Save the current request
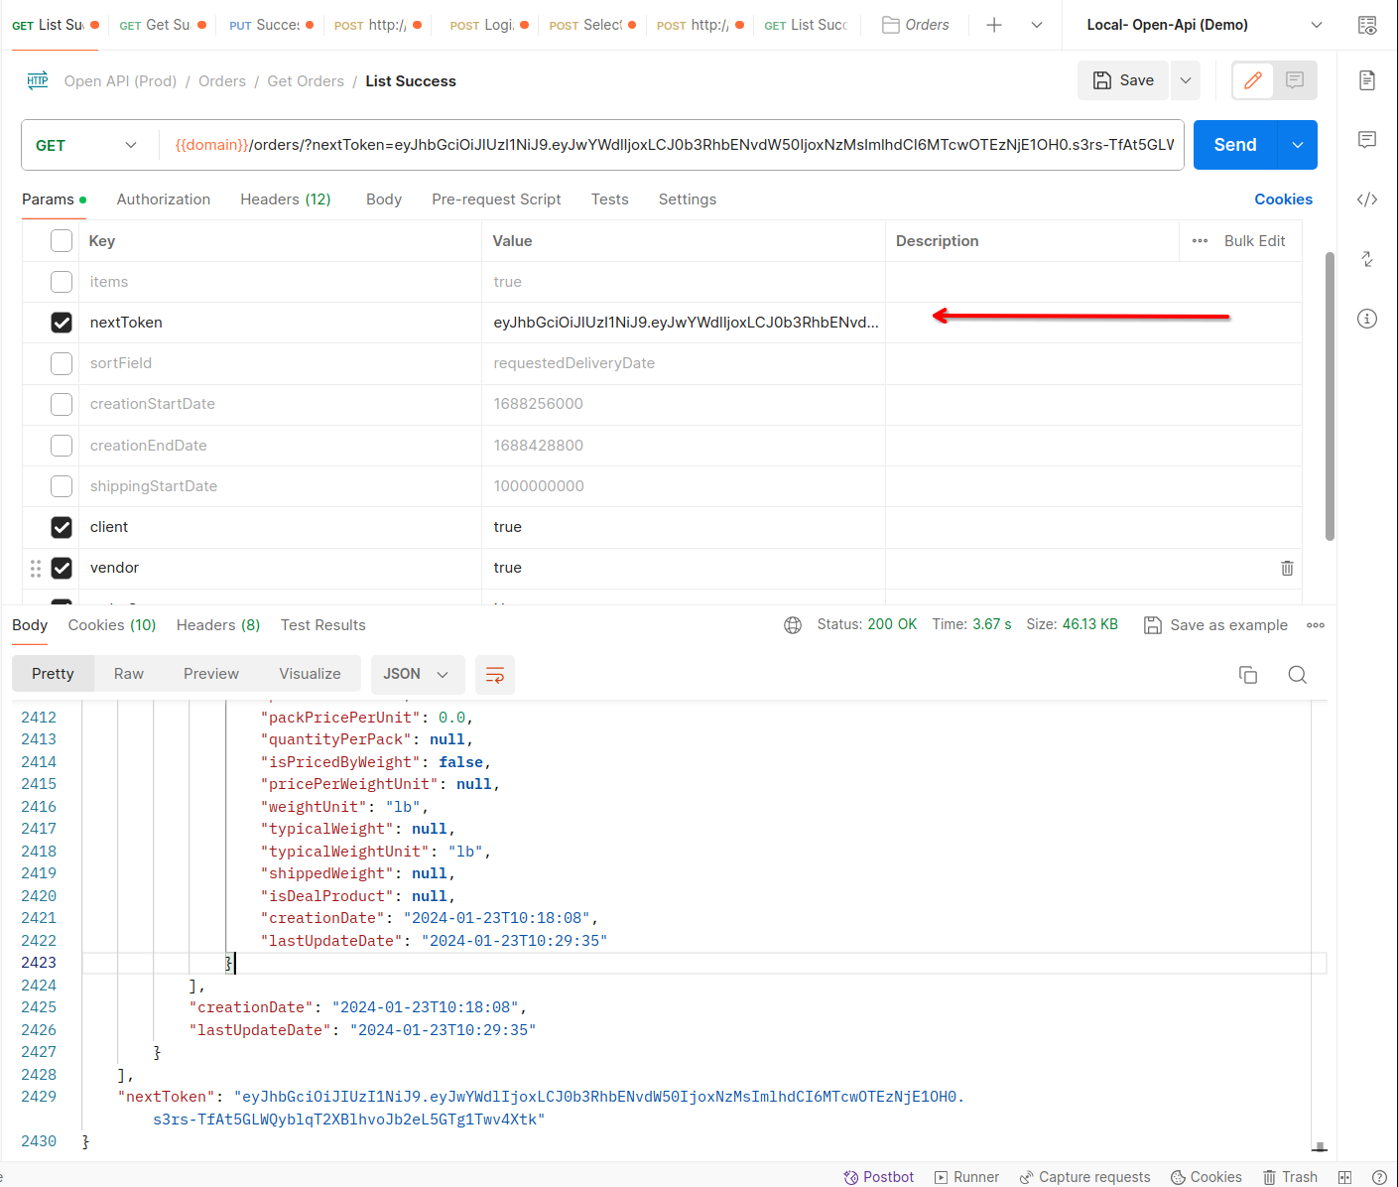1398x1187 pixels. [x=1124, y=80]
